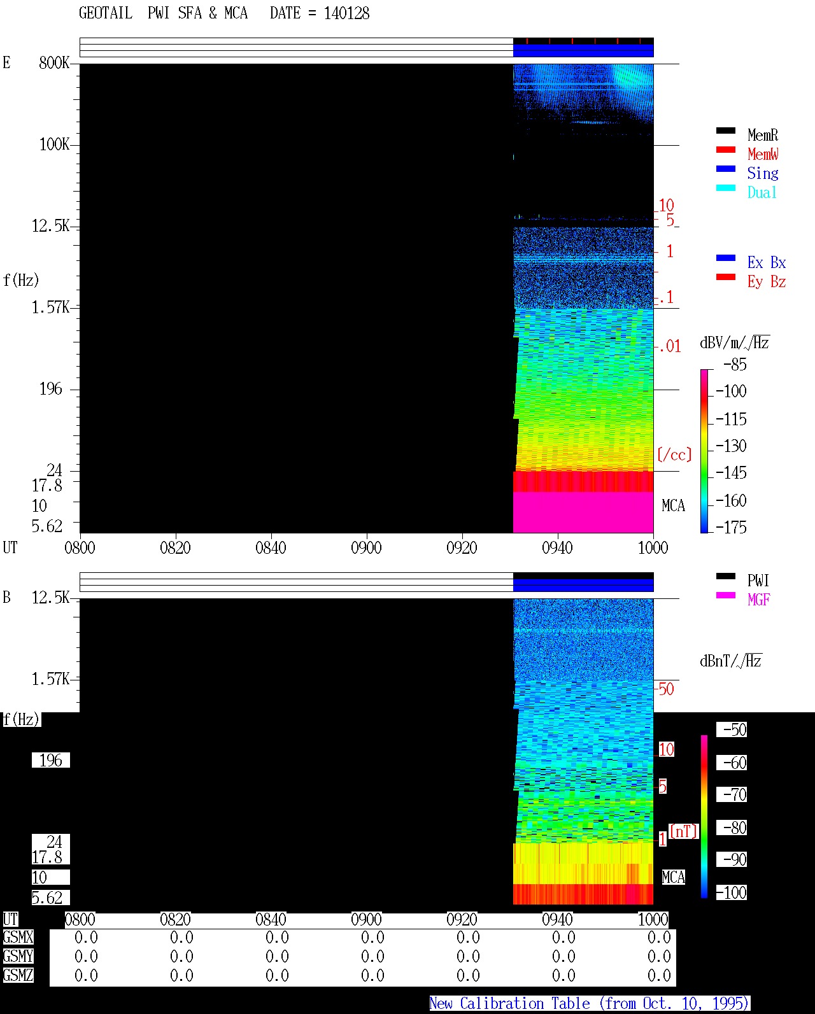Viewport: 815px width, 1014px height.
Task: Click the MGF legend label
Action: [x=758, y=600]
